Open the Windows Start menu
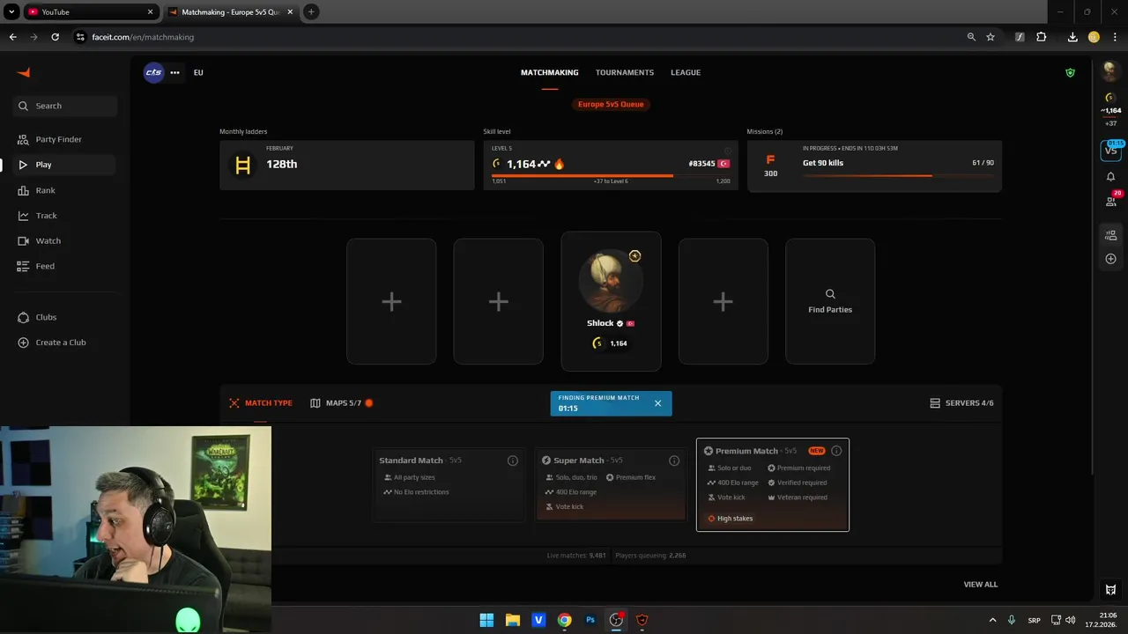Image resolution: width=1128 pixels, height=634 pixels. point(486,620)
